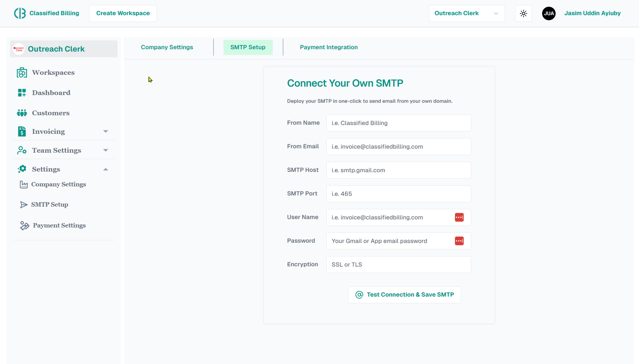The height and width of the screenshot is (364, 639).
Task: Click the From Email input field
Action: (399, 147)
